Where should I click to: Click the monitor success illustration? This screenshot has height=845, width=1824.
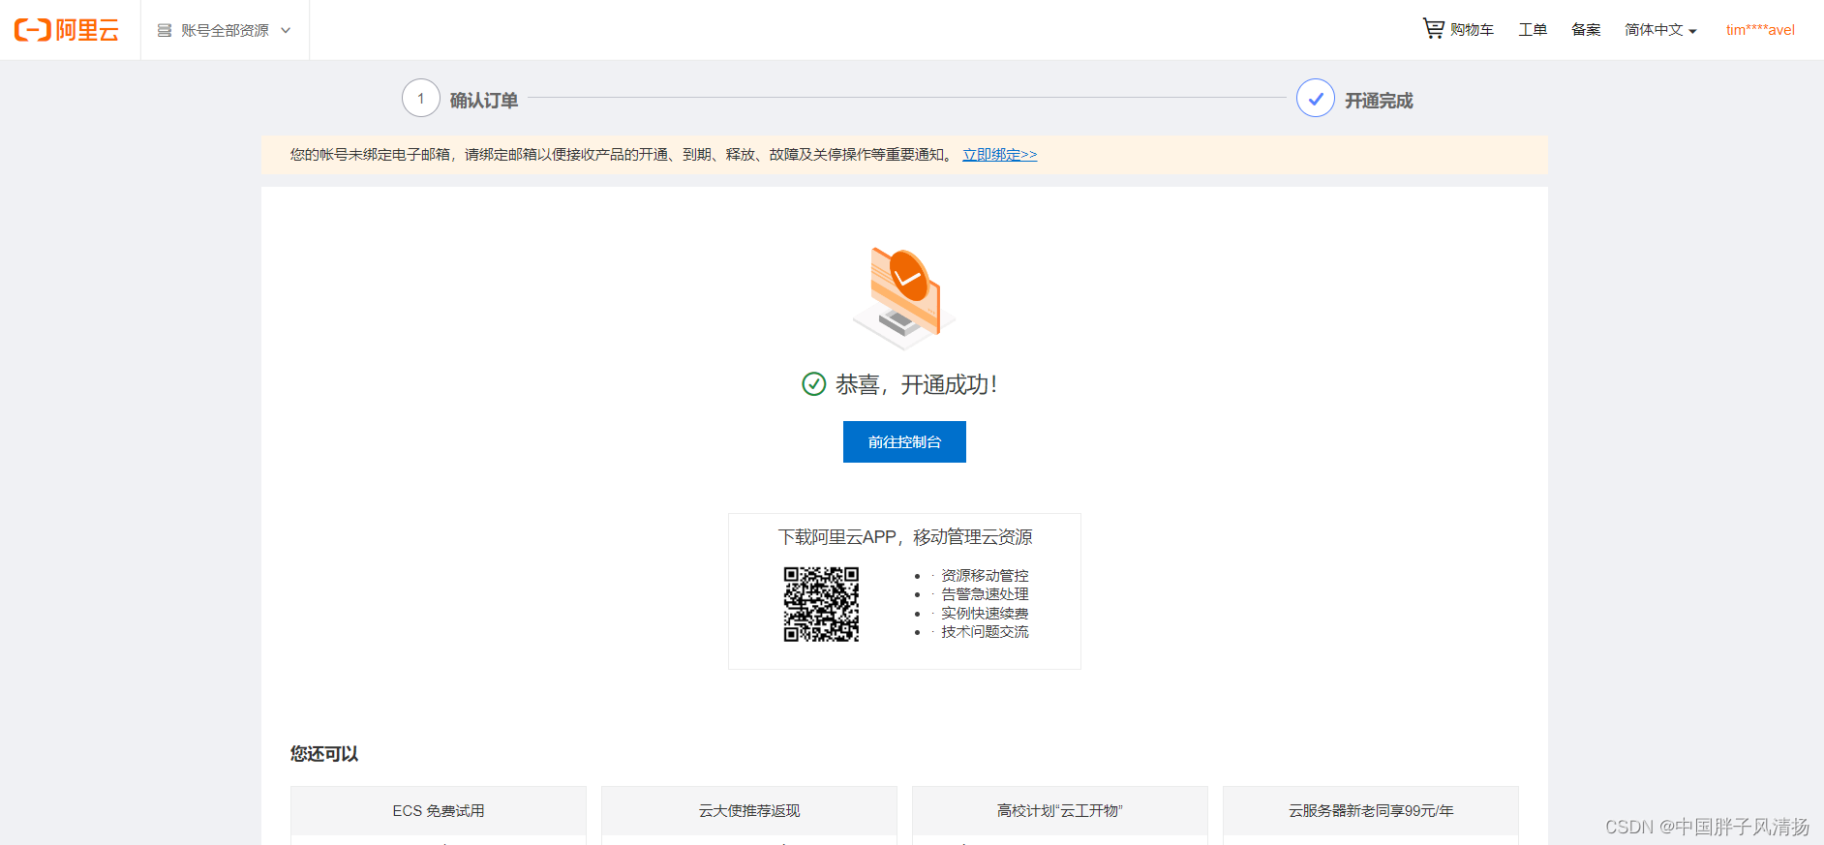tap(904, 297)
